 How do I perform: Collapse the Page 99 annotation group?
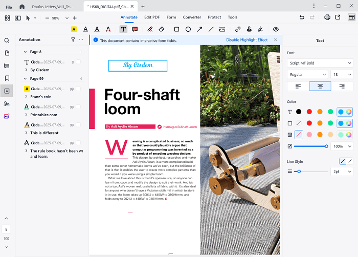[25, 79]
